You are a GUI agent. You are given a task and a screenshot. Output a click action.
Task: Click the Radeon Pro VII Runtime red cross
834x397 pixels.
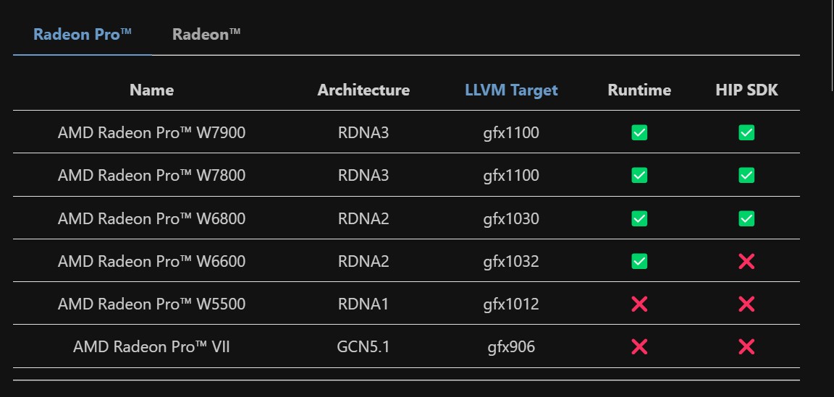pyautogui.click(x=639, y=347)
